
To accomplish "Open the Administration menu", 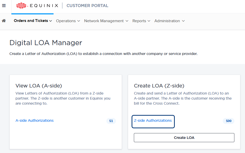I will (x=167, y=21).
